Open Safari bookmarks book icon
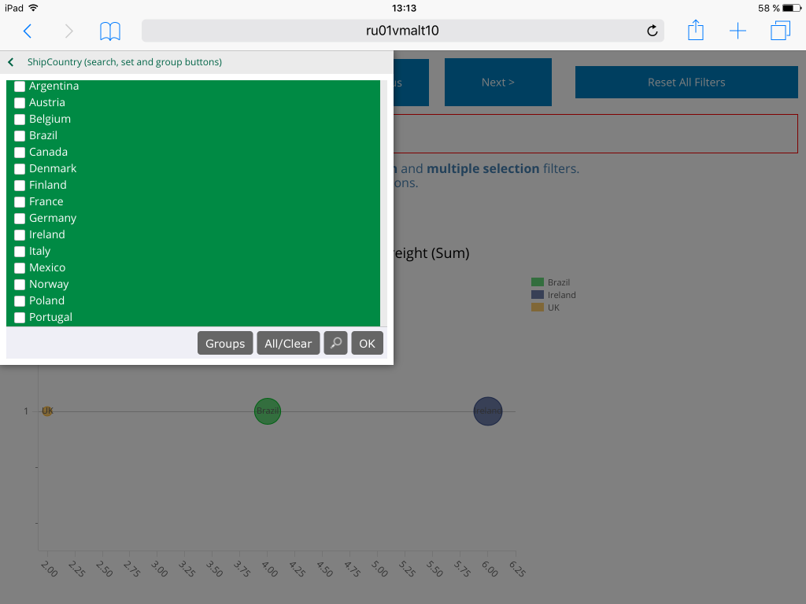This screenshot has height=604, width=806. click(x=110, y=31)
